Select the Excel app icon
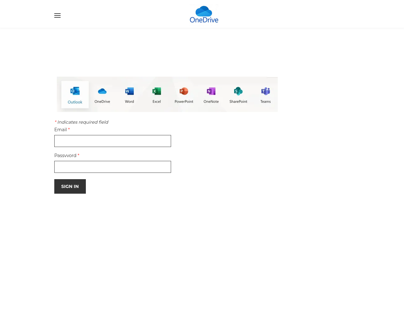This screenshot has height=323, width=404. click(157, 91)
